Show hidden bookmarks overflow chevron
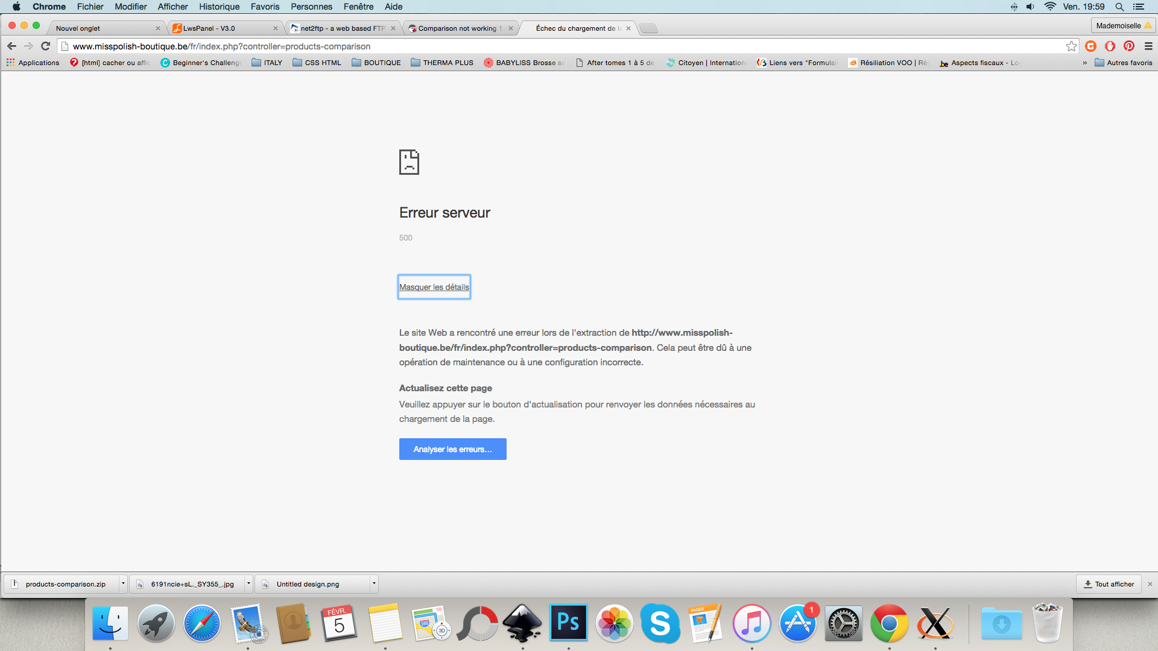 coord(1084,63)
